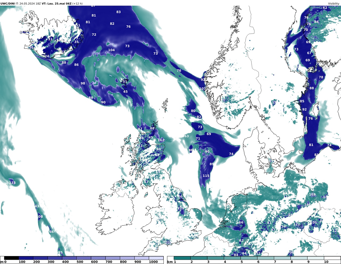This screenshot has width=341, height=264.
Task: Click the visibility value '78' in Baltic
Action: (x=321, y=77)
